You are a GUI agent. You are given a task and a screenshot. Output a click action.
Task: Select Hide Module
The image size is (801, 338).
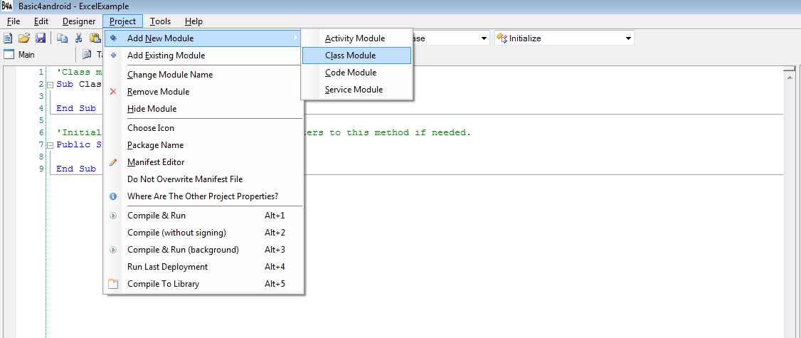pos(203,109)
